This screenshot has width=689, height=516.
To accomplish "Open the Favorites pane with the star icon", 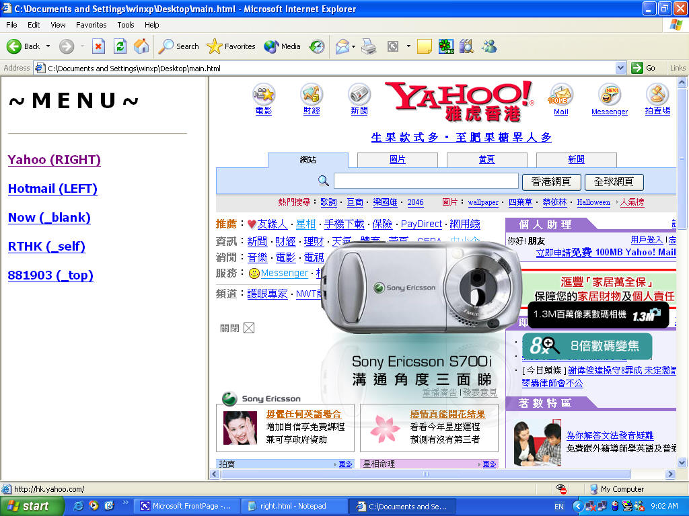I will [x=231, y=46].
